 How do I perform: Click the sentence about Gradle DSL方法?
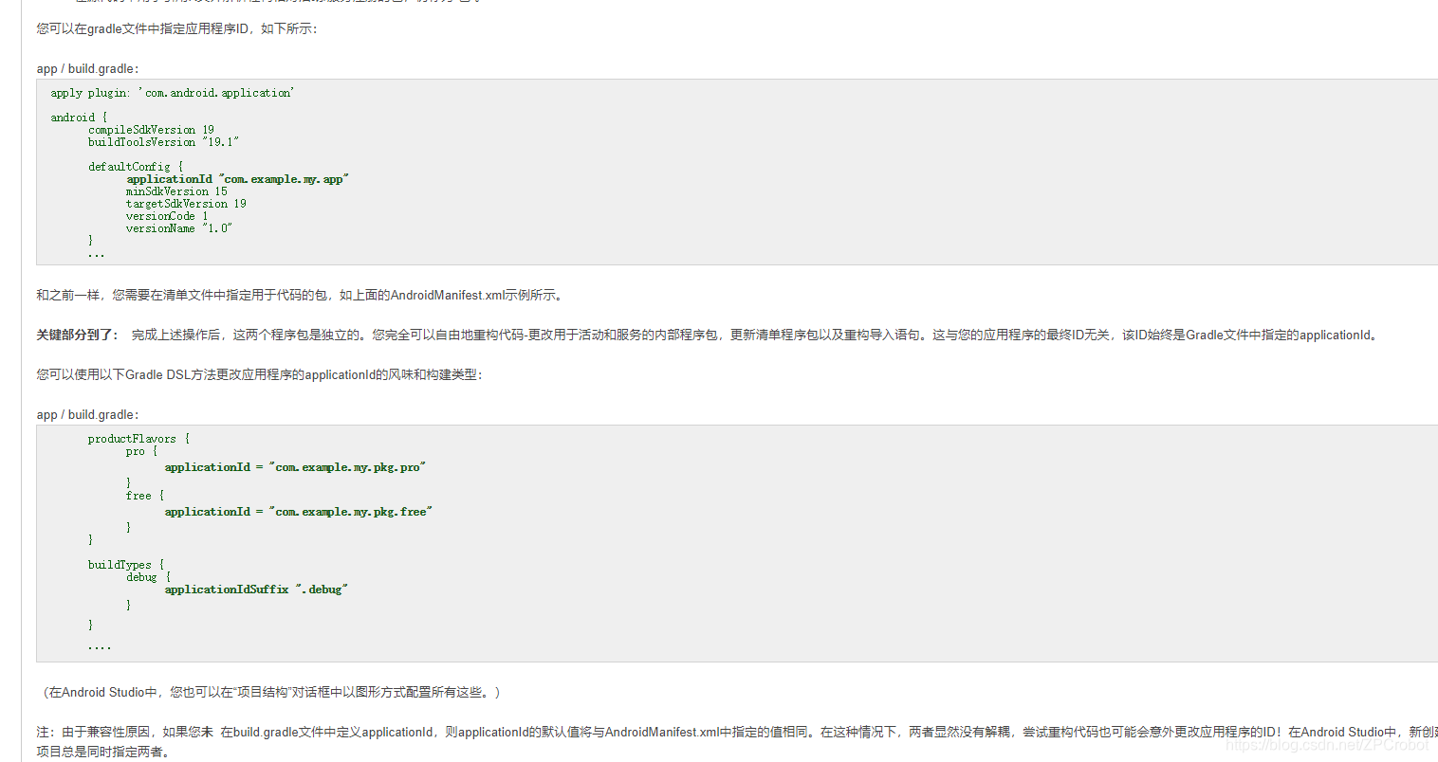tap(260, 374)
